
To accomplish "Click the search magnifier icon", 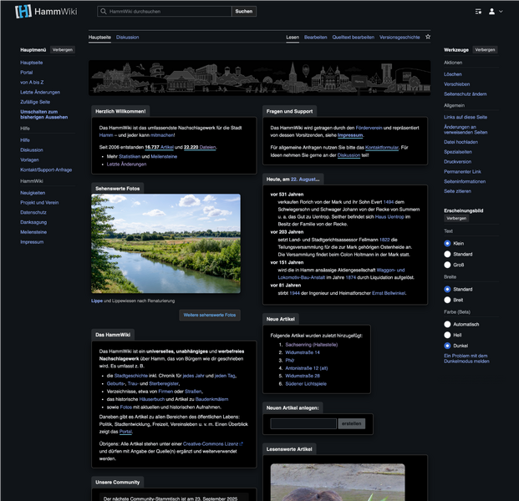I will (103, 12).
